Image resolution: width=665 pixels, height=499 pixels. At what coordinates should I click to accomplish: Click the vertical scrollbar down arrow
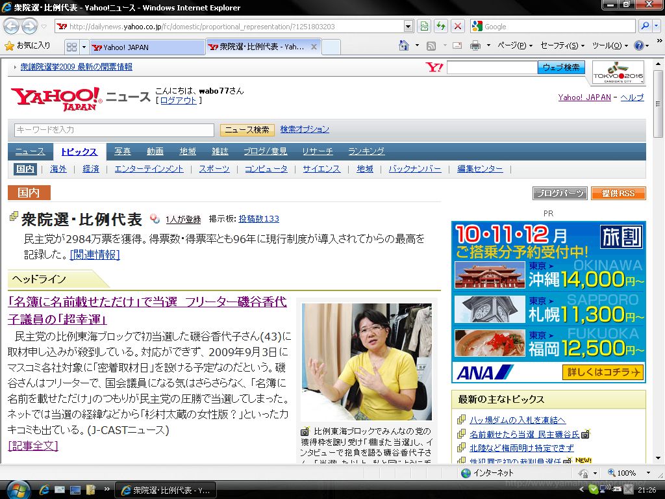click(x=658, y=458)
